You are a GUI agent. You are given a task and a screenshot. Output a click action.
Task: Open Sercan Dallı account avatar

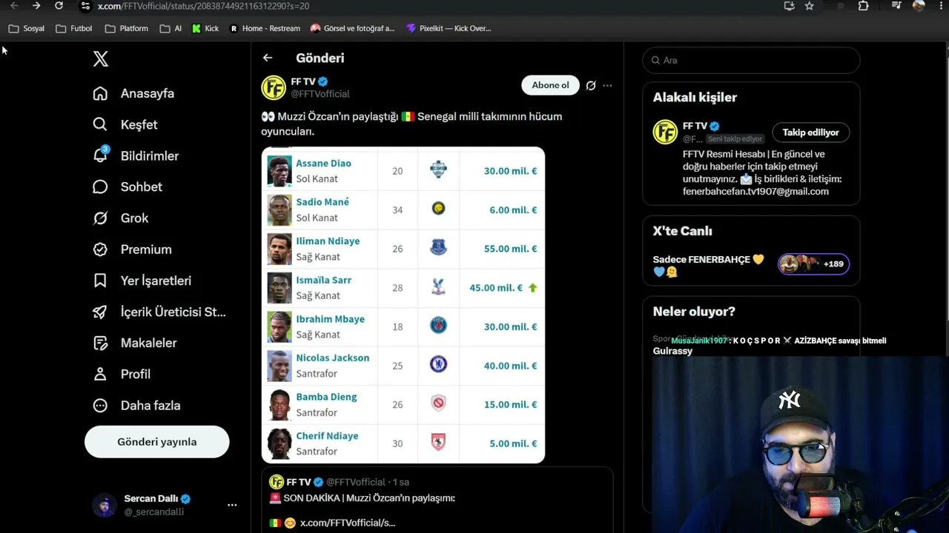tap(105, 505)
